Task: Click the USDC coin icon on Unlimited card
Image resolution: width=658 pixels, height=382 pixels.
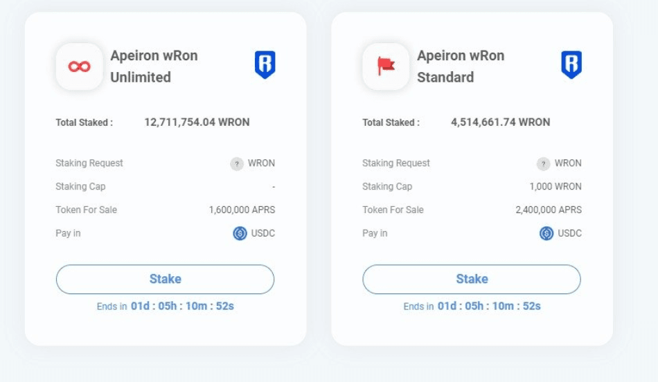Action: coord(240,233)
